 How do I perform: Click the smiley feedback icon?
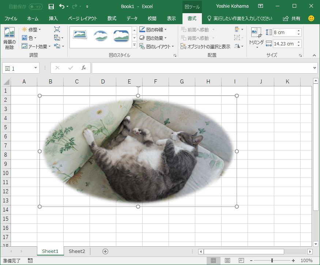(x=311, y=18)
